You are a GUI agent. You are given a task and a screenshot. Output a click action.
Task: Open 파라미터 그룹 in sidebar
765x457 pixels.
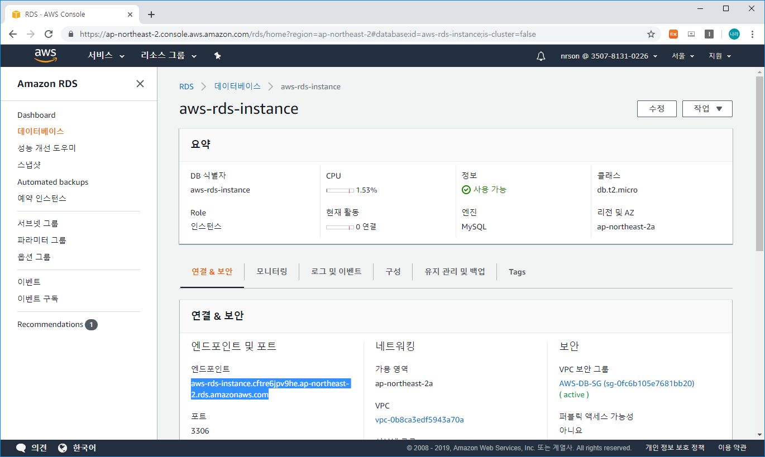tap(42, 240)
